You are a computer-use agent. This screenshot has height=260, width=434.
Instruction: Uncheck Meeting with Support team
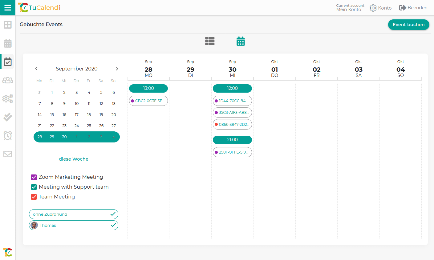34,187
